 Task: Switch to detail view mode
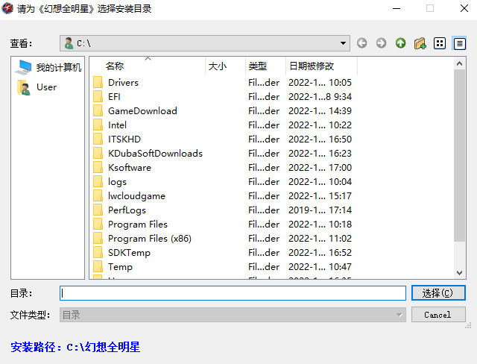[x=459, y=43]
